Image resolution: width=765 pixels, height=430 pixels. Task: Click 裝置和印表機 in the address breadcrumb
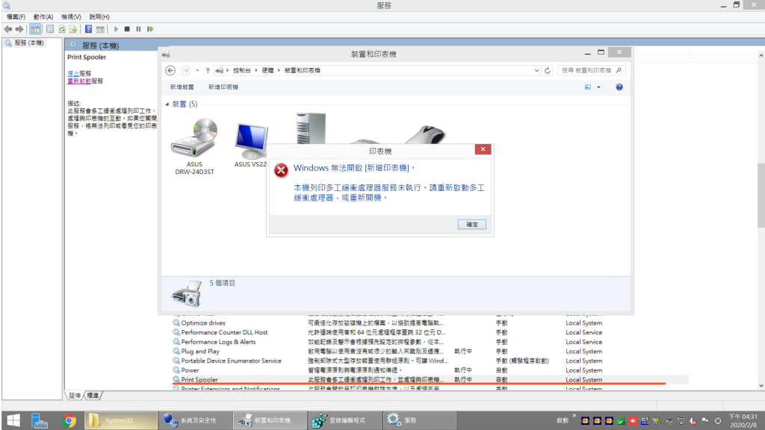coord(303,71)
